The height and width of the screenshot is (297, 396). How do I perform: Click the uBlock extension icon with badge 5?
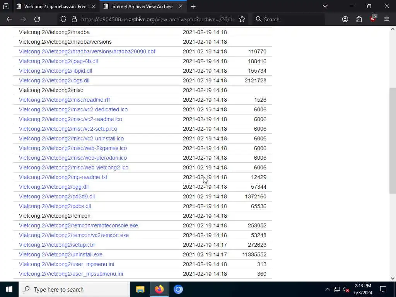pos(373,19)
